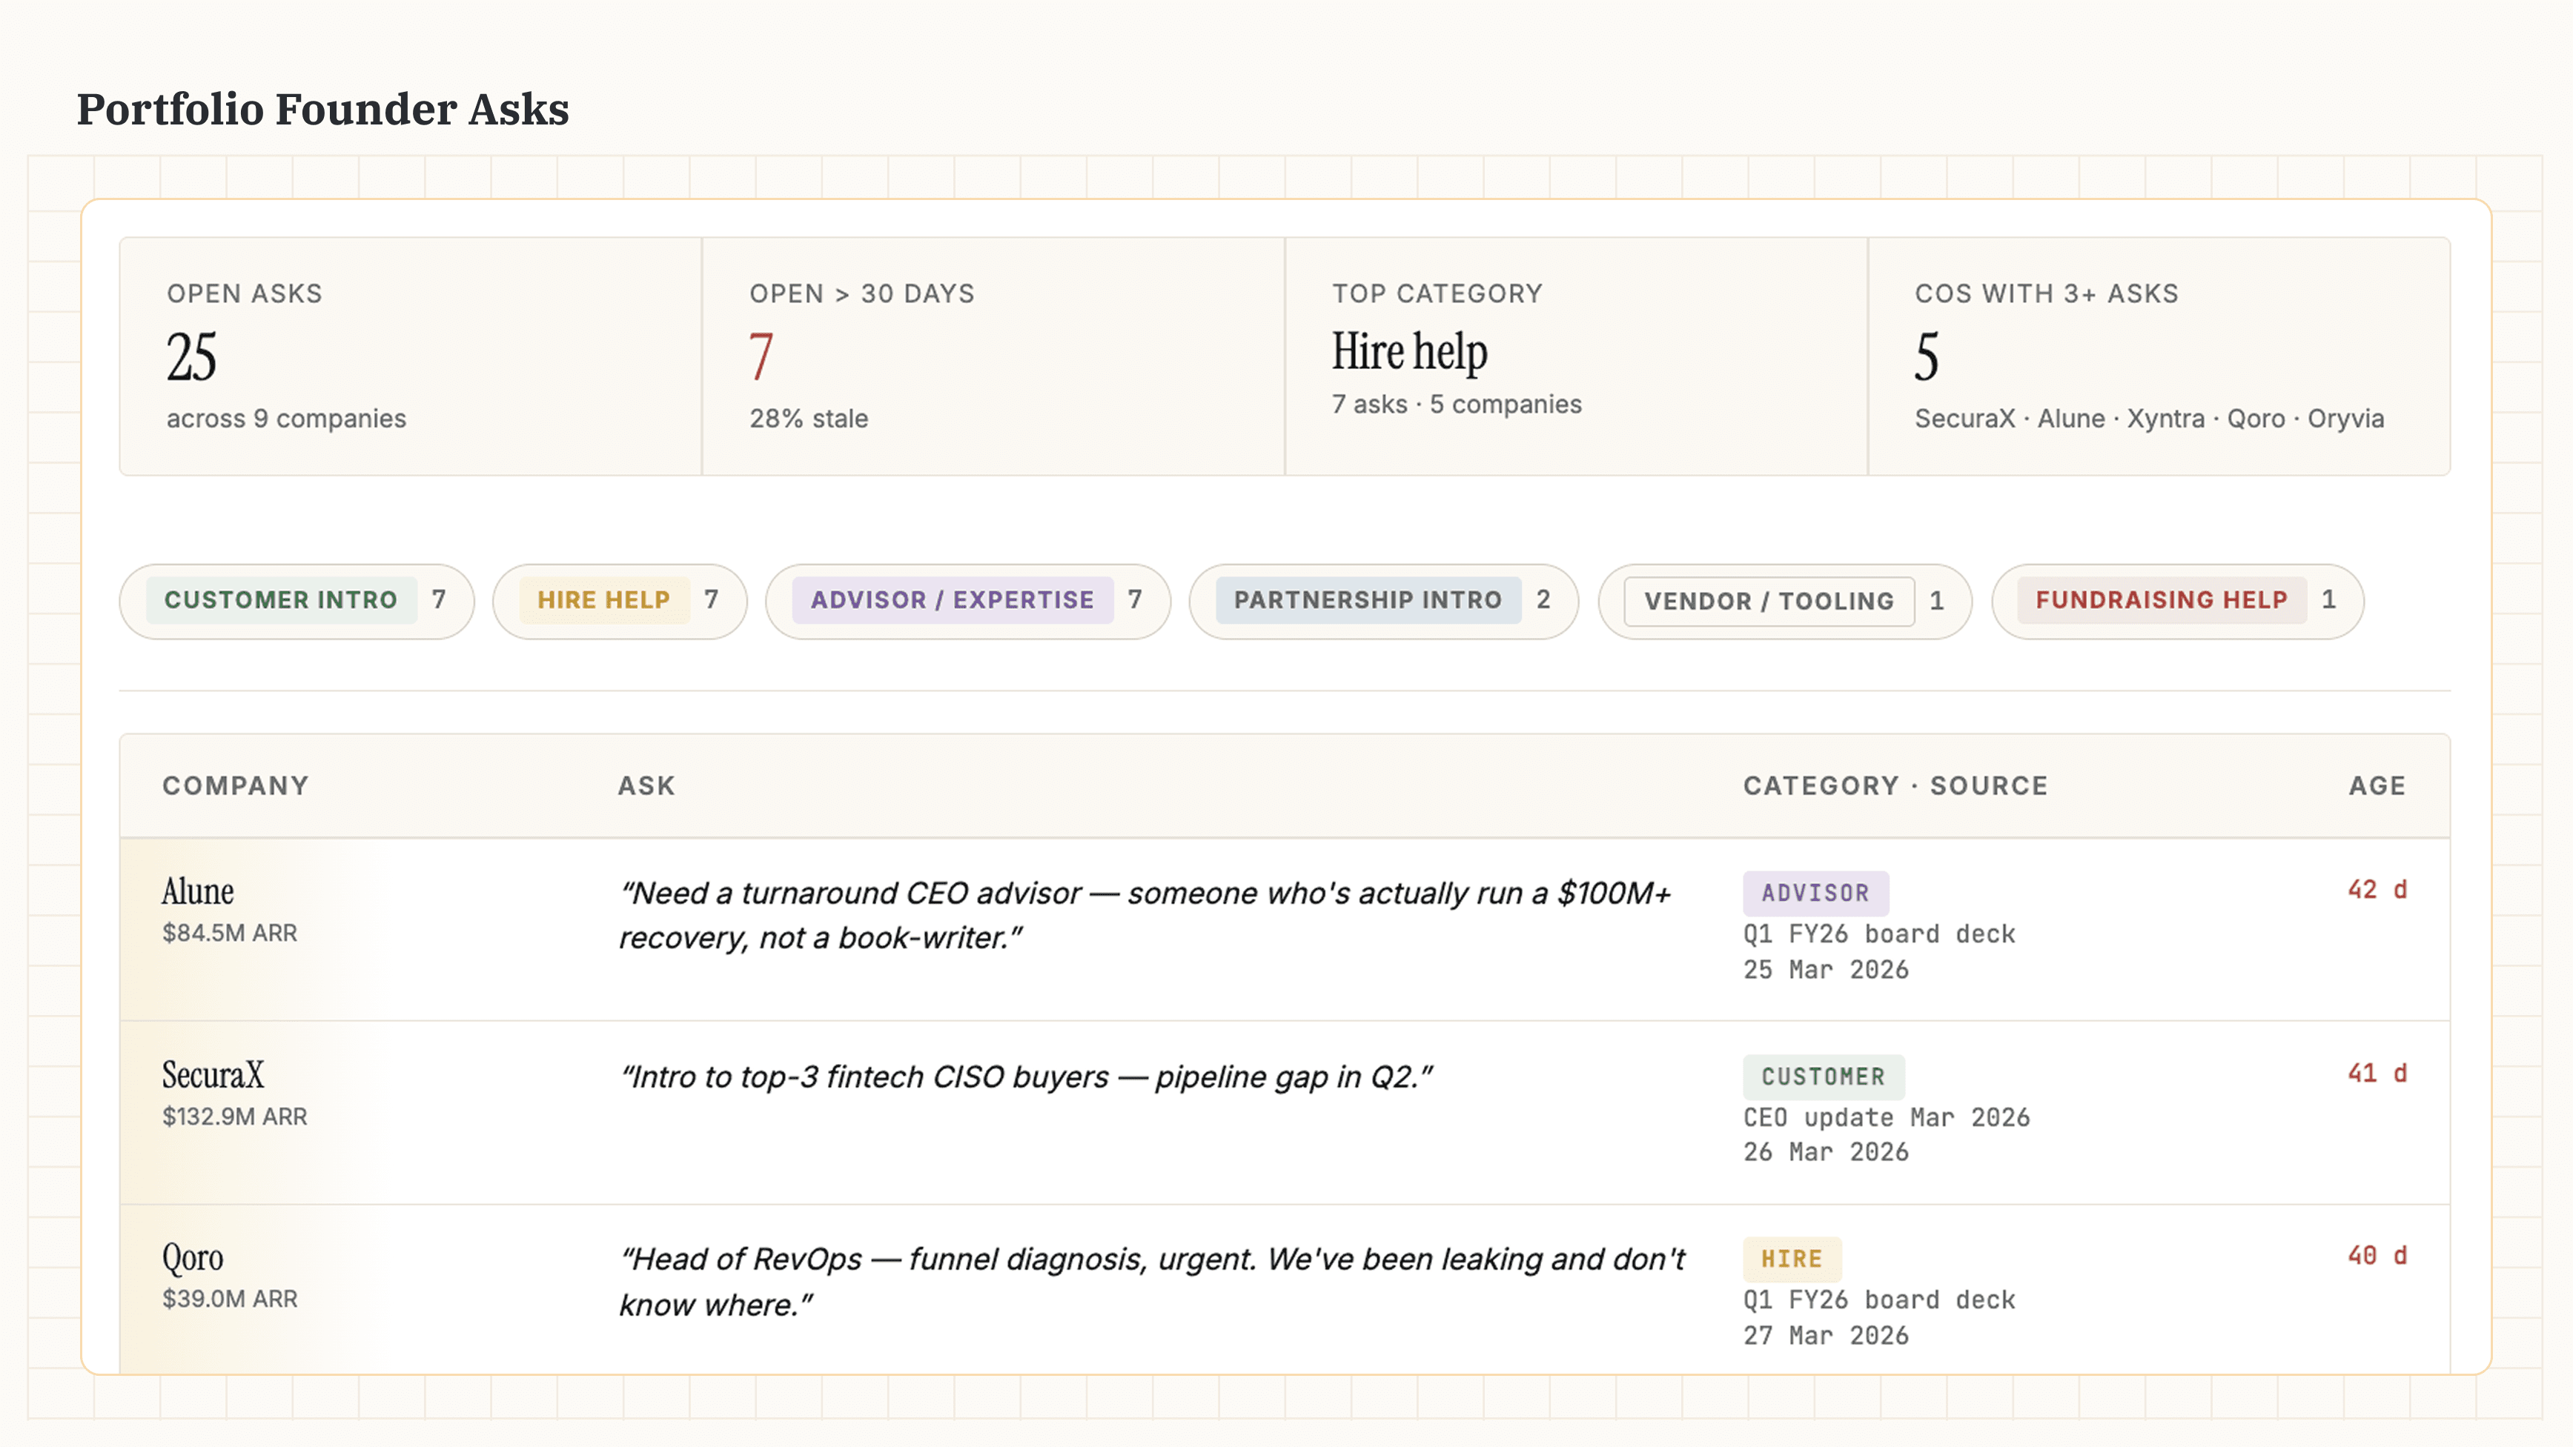Click the Category · Source column header
This screenshot has height=1447, width=2573.
[1895, 786]
